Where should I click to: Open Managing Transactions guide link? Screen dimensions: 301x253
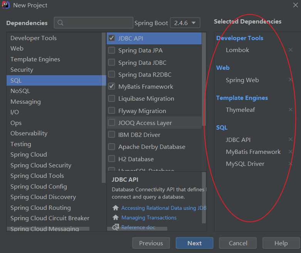(149, 218)
